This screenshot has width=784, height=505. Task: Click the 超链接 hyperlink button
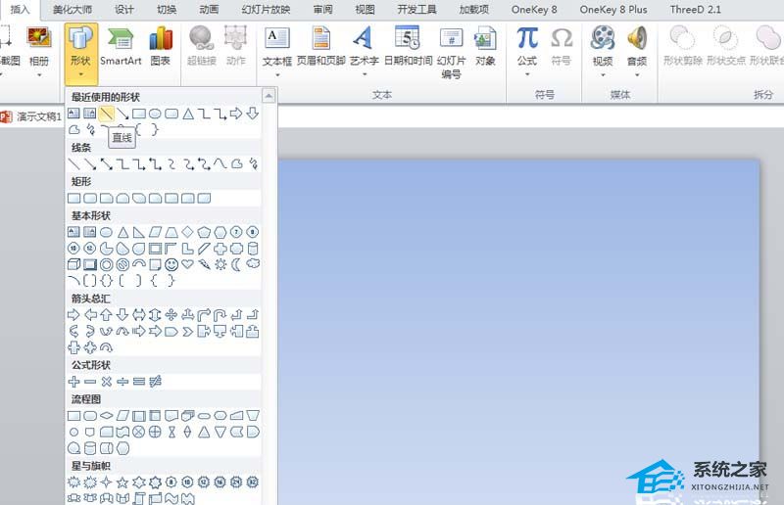(202, 47)
